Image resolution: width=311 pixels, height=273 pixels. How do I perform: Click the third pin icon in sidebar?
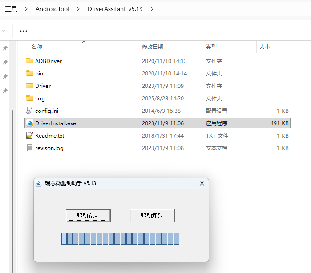pos(5,76)
